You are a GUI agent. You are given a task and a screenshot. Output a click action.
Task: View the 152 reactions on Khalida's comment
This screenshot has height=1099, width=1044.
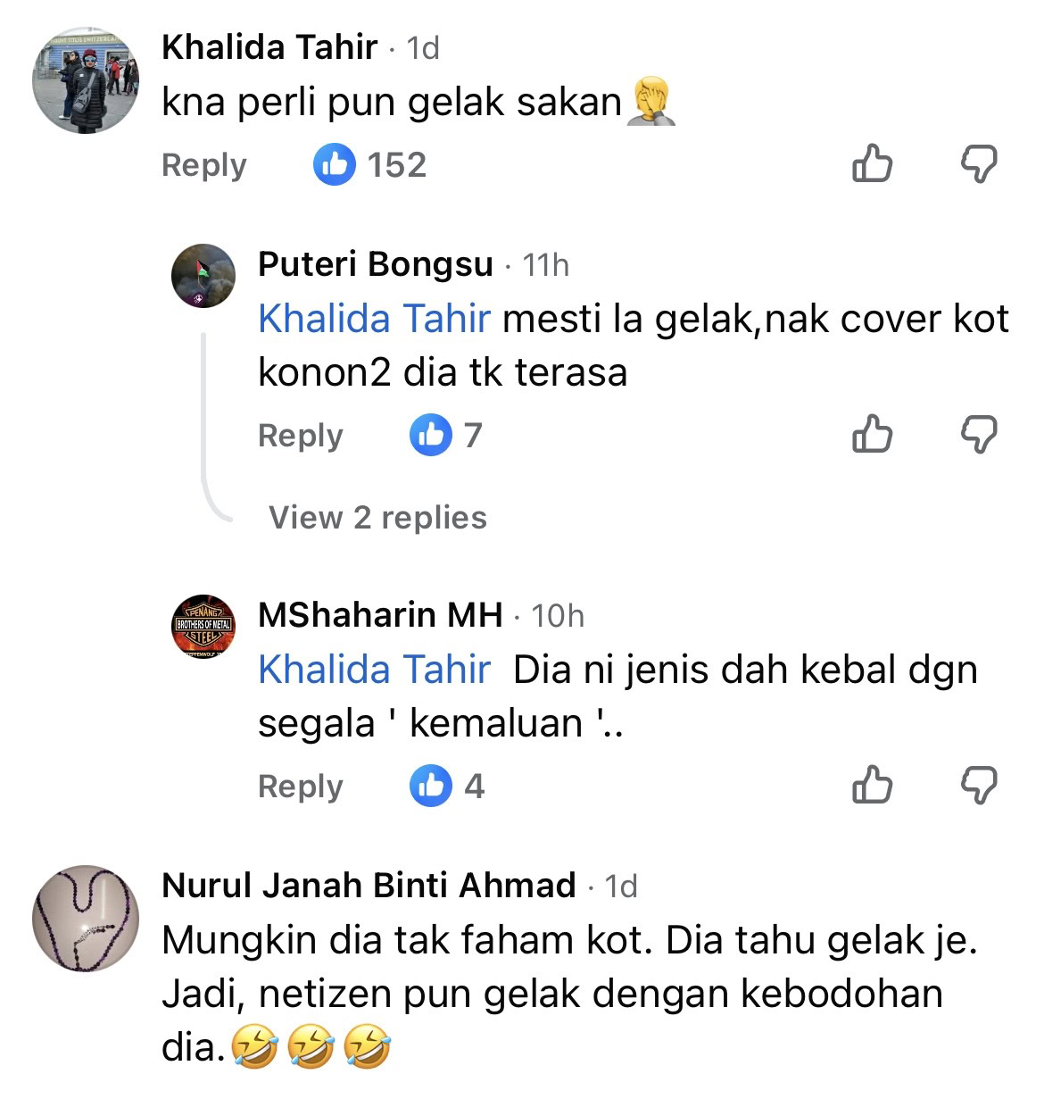click(370, 165)
